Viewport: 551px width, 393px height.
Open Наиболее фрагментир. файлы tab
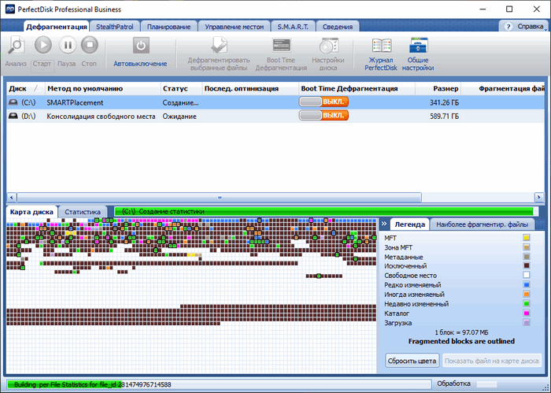pyautogui.click(x=482, y=224)
